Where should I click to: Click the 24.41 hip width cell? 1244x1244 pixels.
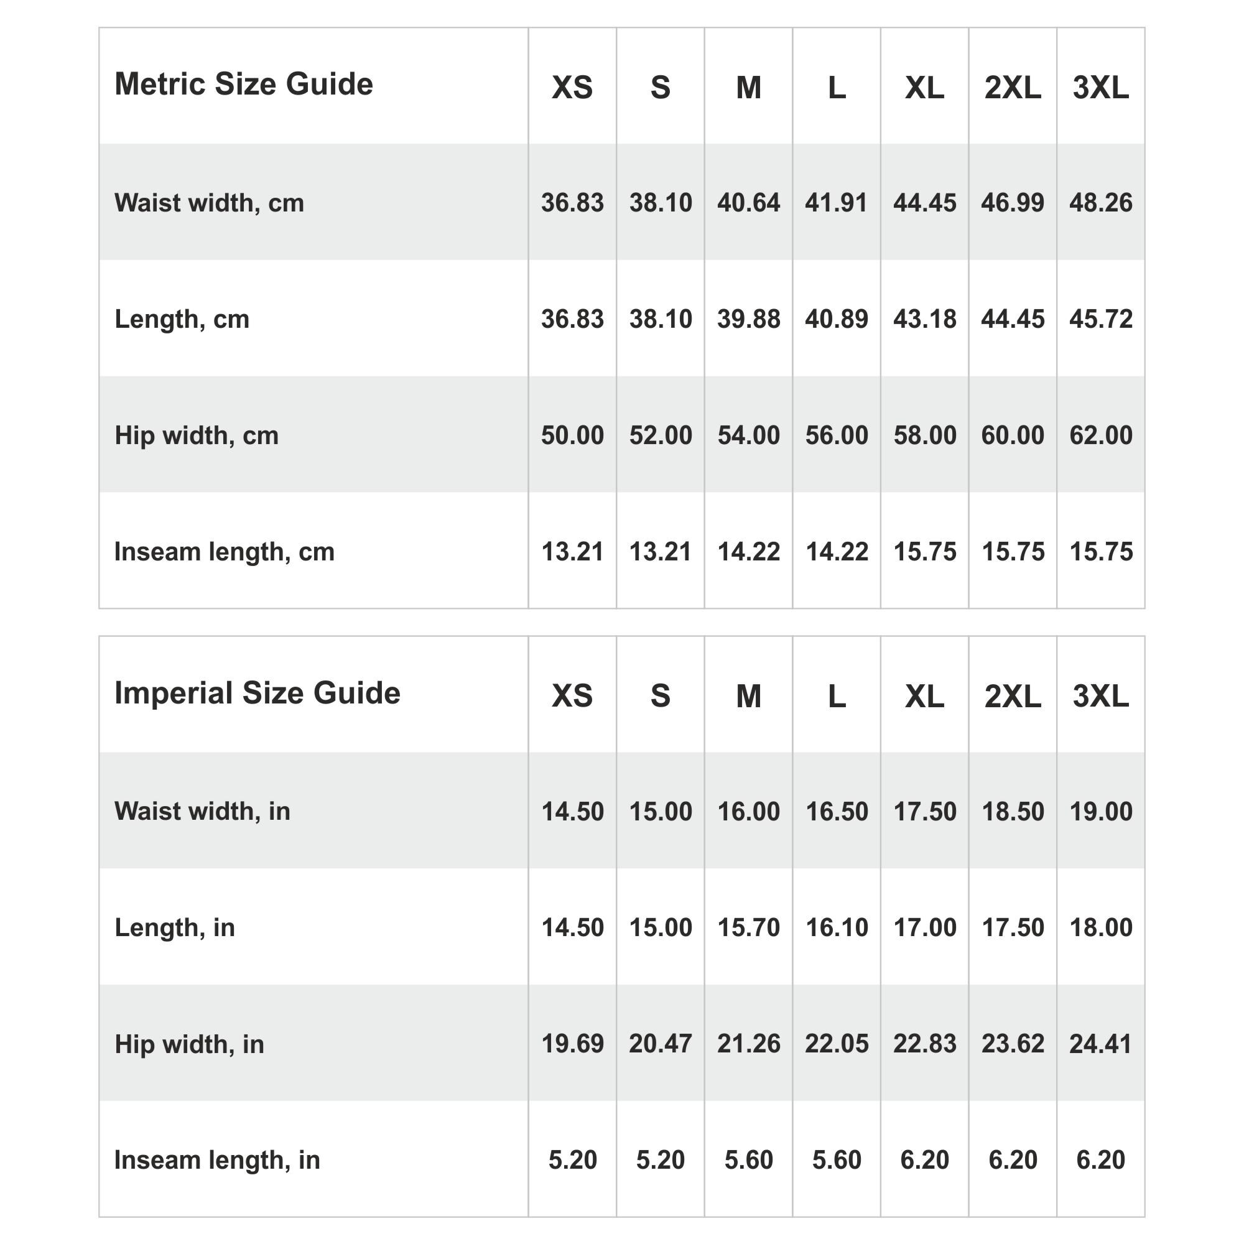pyautogui.click(x=1100, y=1044)
